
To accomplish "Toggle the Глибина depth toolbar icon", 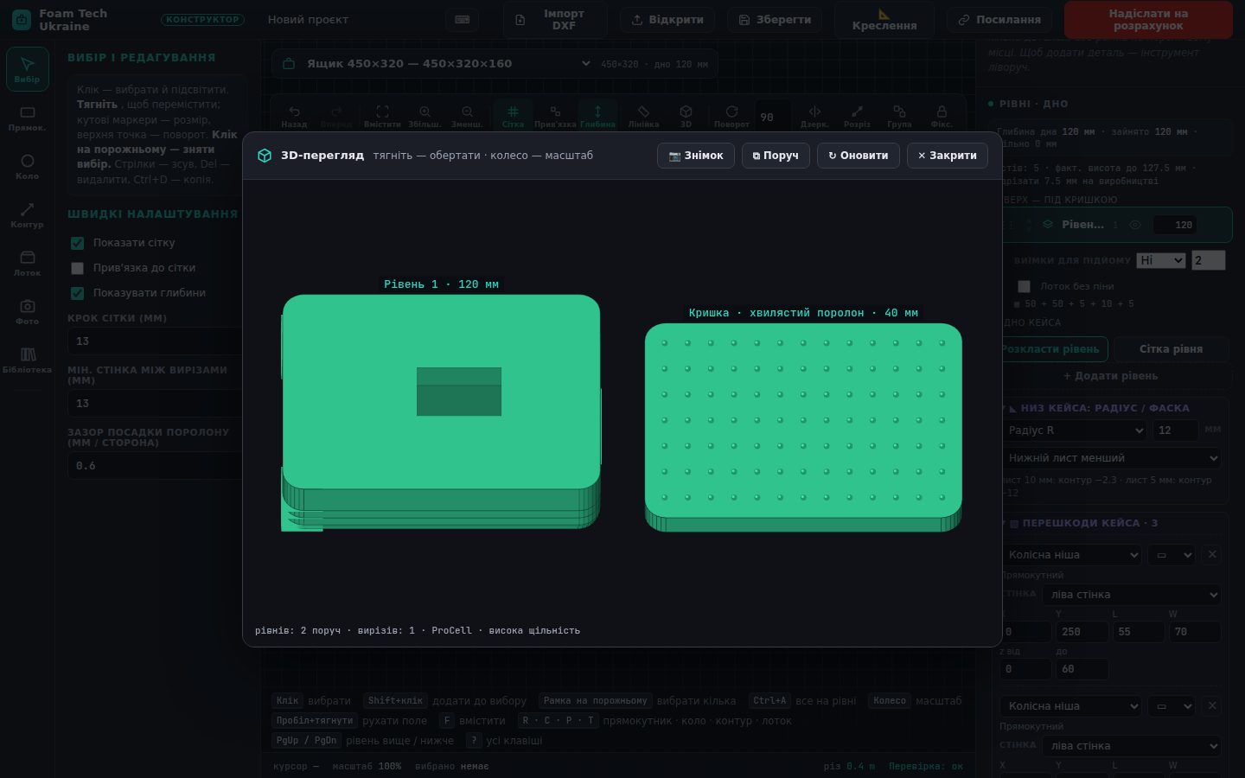I will pos(597,116).
